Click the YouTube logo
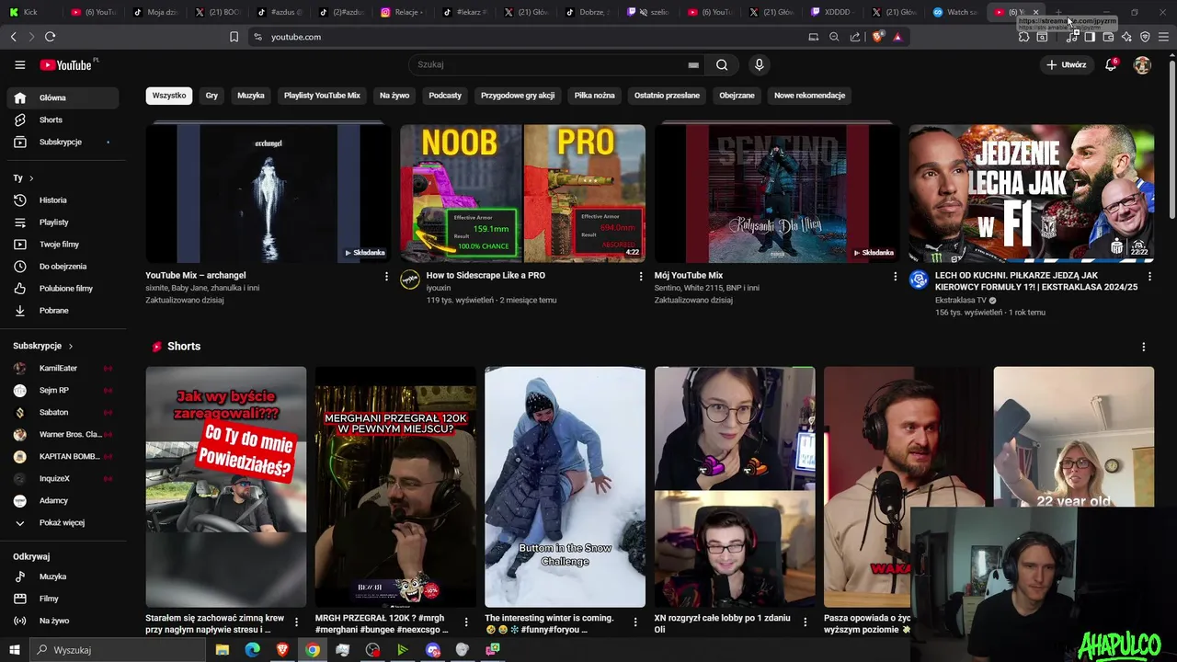 (65, 64)
